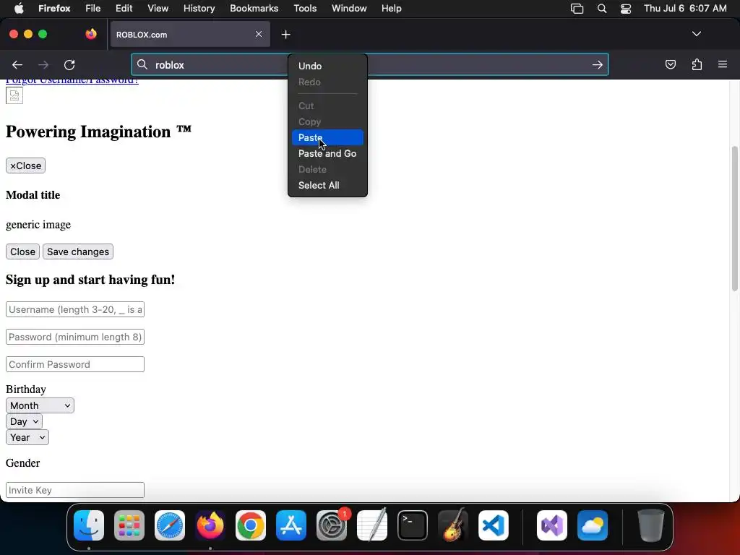Click the Save changes button
This screenshot has width=740, height=555.
(x=78, y=251)
